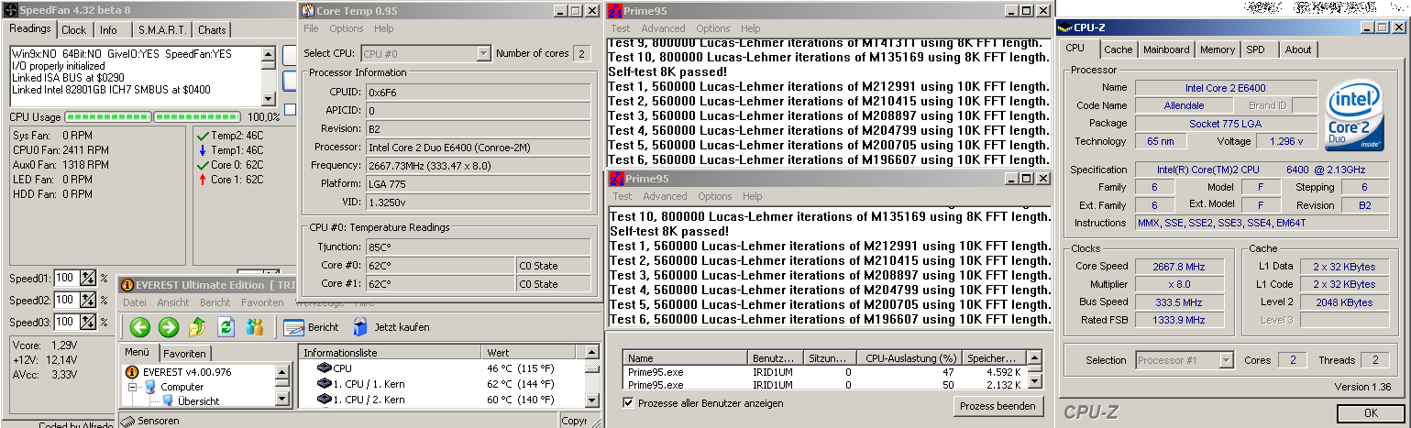Click the red up arrow beside Core 1
1411x428 pixels.
[x=203, y=180]
